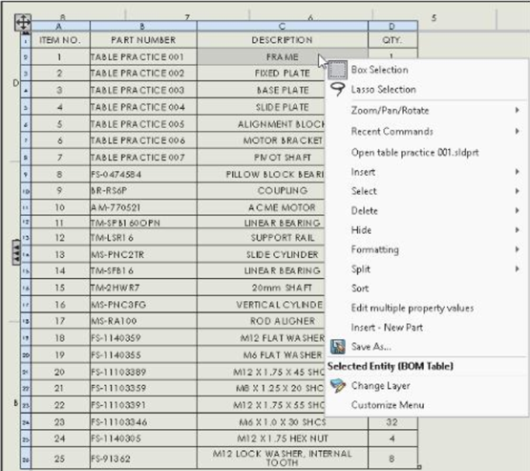The height and width of the screenshot is (471, 530).
Task: Select the COUPLING description cell
Action: (261, 191)
